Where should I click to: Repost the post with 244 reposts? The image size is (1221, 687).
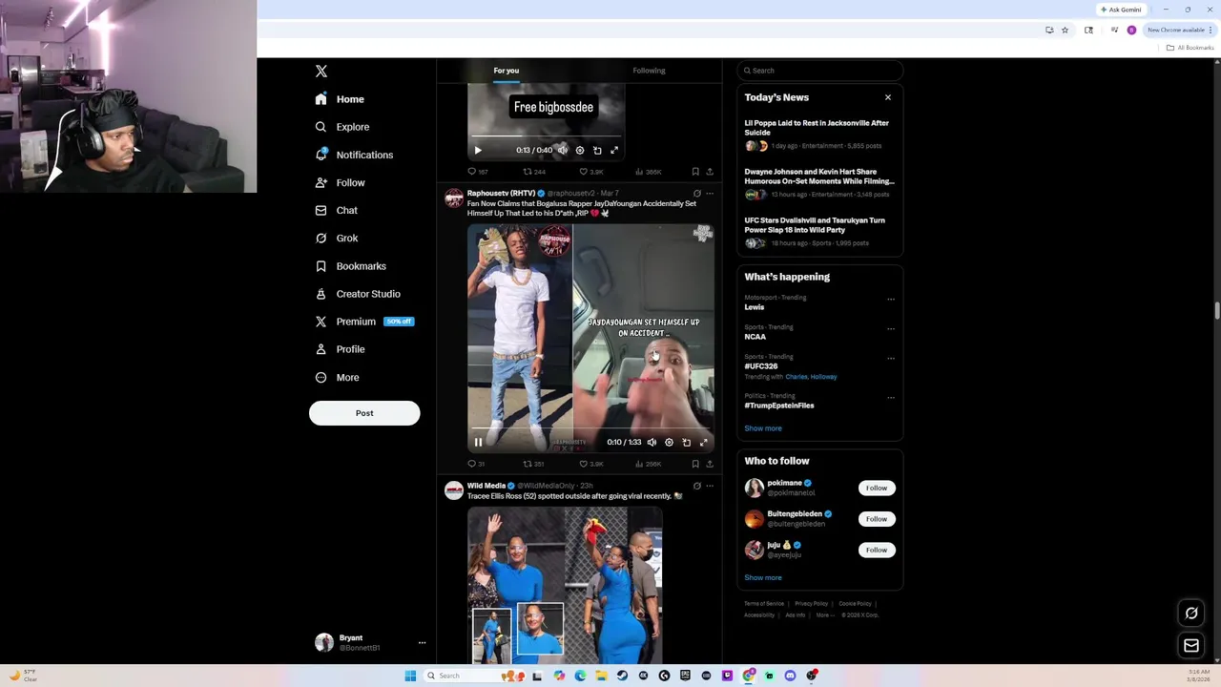coord(533,172)
